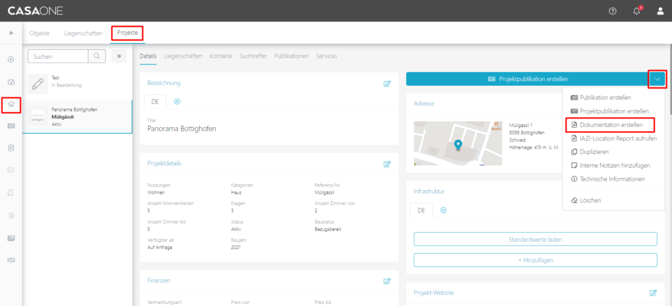This screenshot has width=672, height=306.
Task: Click the plus icon in left sidebar
Action: pos(11,60)
